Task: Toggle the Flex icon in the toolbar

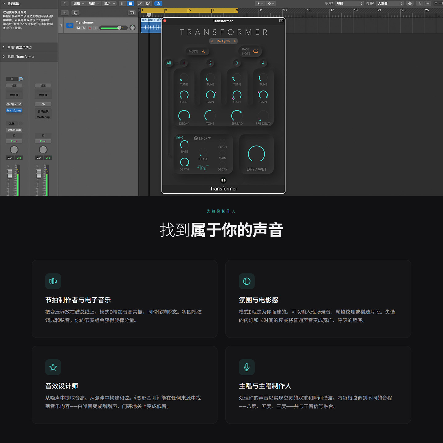Action: coord(148,4)
